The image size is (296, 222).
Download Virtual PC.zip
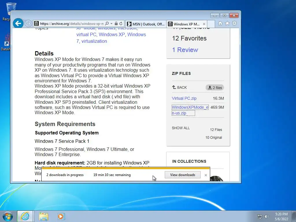pyautogui.click(x=184, y=98)
